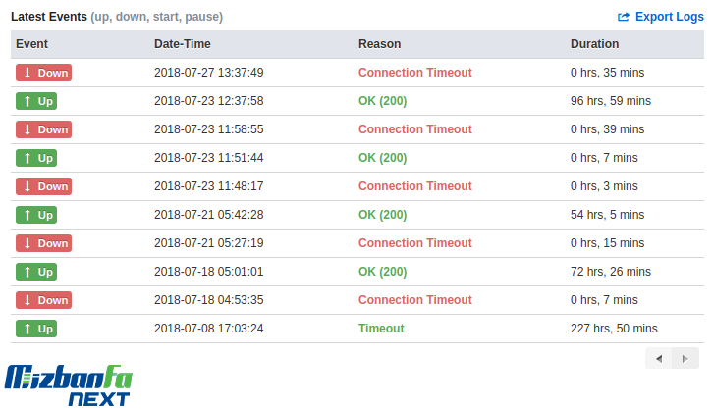Click the Date-Time column header
This screenshot has width=712, height=409.
tap(182, 44)
